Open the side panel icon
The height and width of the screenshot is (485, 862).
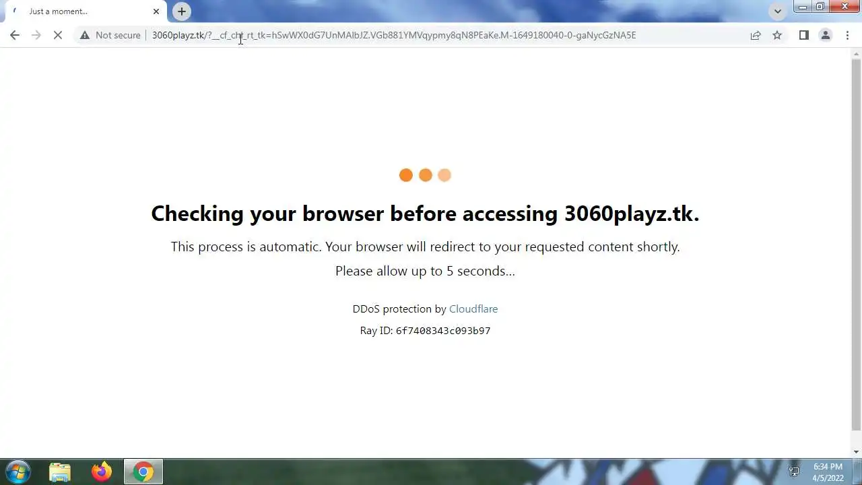(x=803, y=35)
